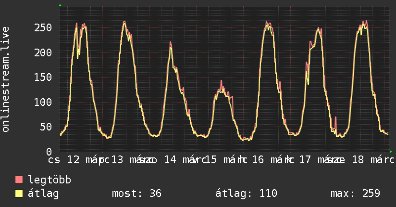The image size is (396, 207).
Task: Click the green arrow atop the y-axis
Action: click(x=60, y=5)
